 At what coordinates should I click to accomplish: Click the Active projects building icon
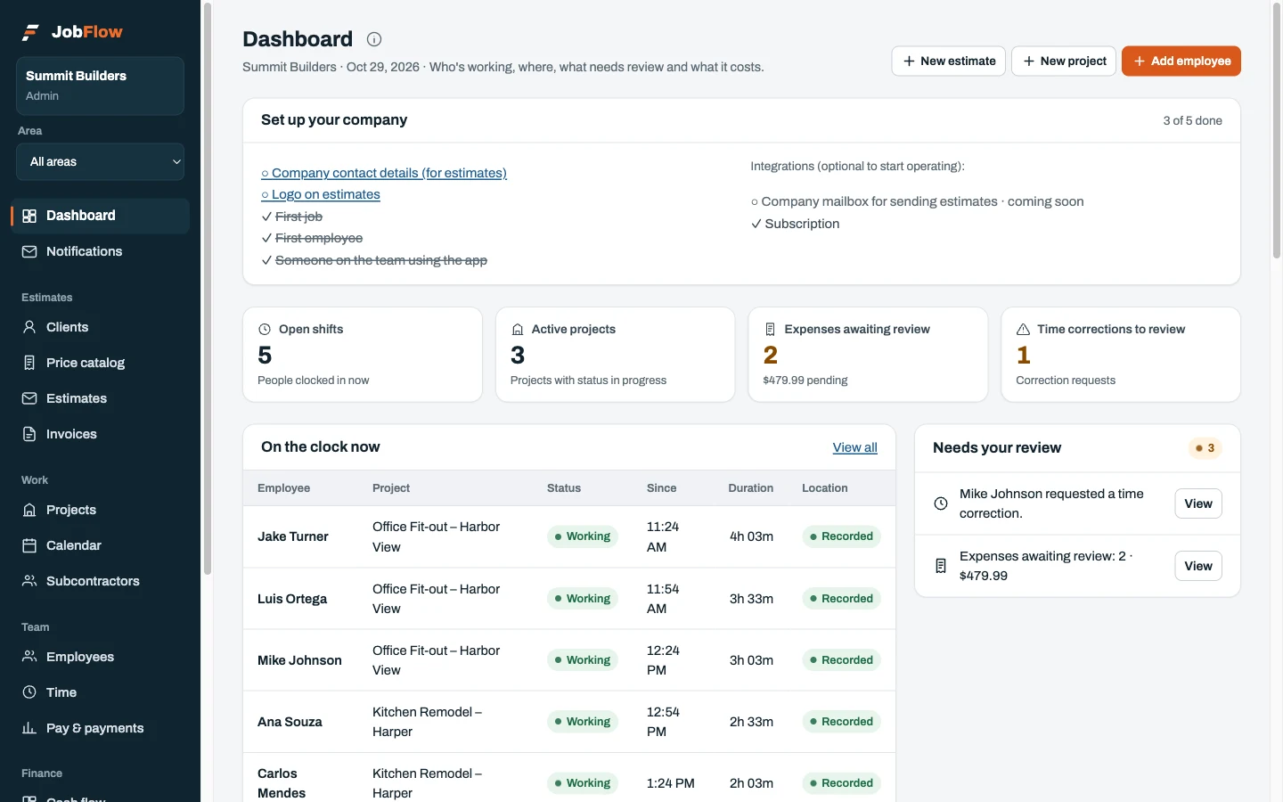pos(518,329)
